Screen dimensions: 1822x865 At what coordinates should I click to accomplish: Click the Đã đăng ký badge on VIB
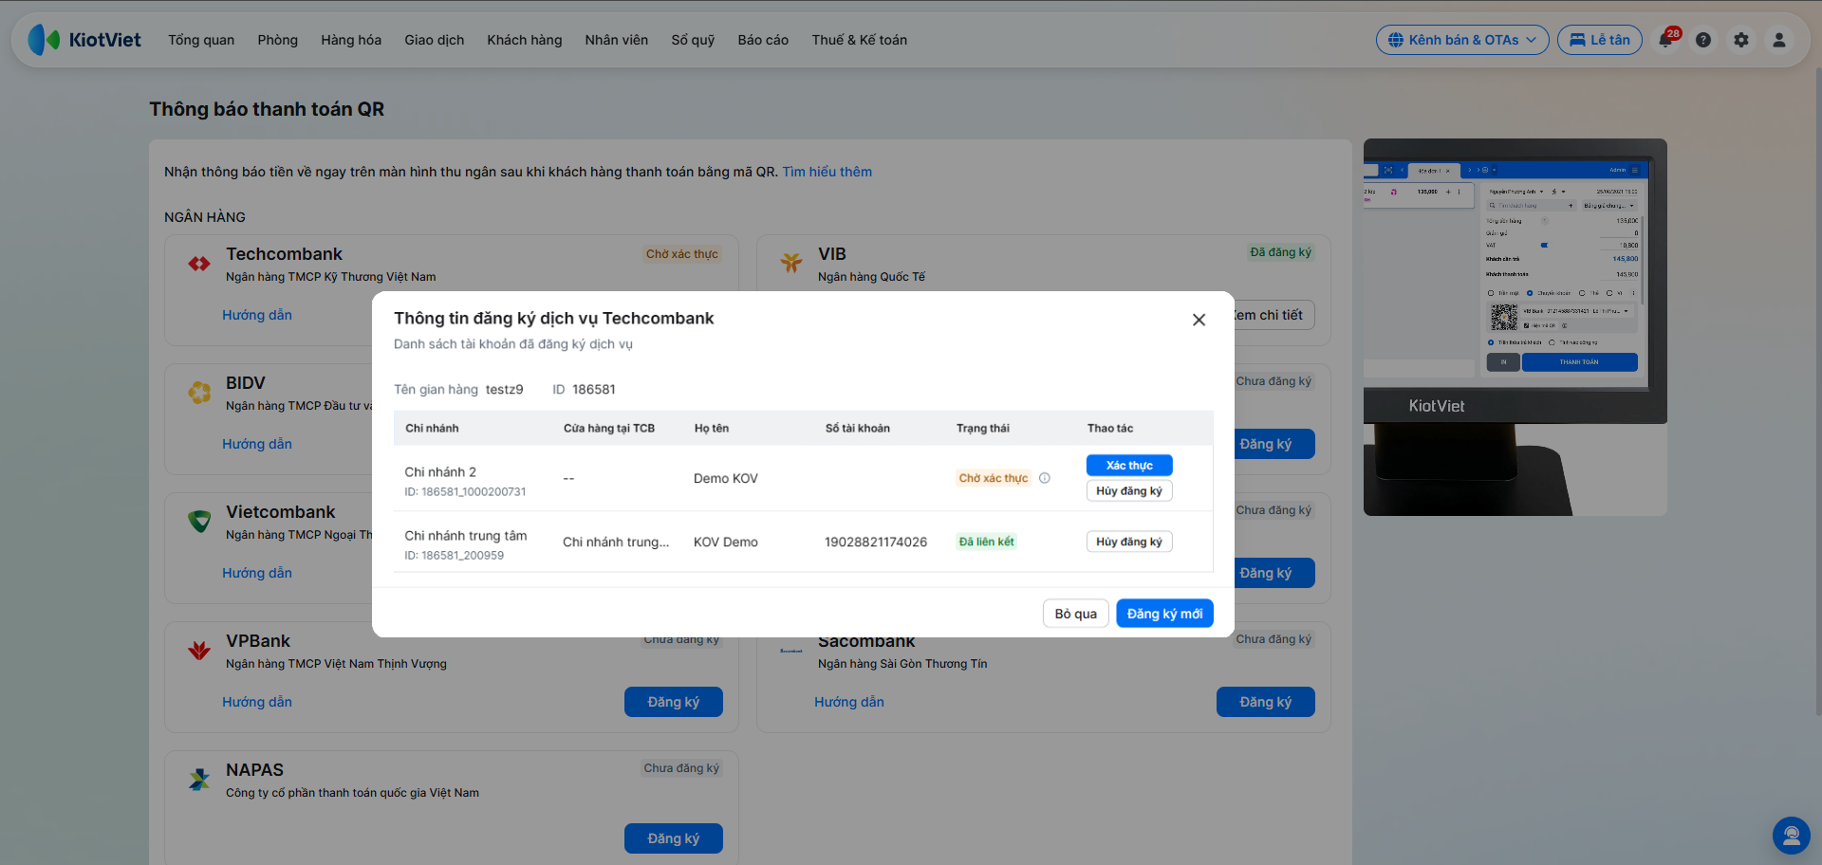[1280, 252]
